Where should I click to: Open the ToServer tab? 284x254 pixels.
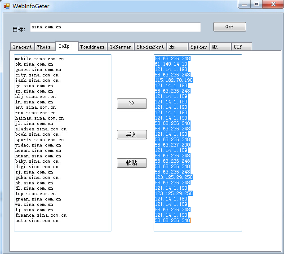(120, 47)
